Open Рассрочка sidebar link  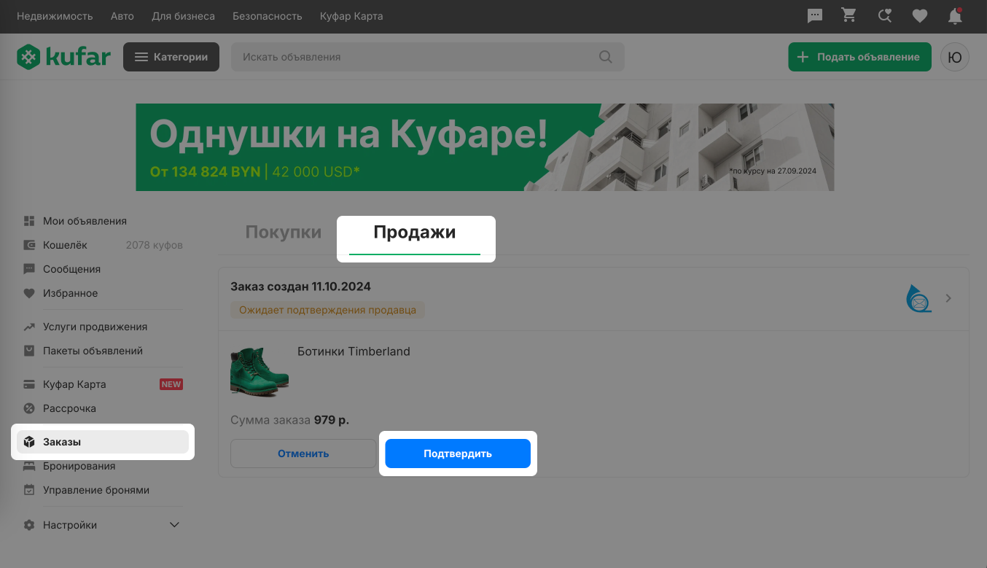pyautogui.click(x=69, y=408)
